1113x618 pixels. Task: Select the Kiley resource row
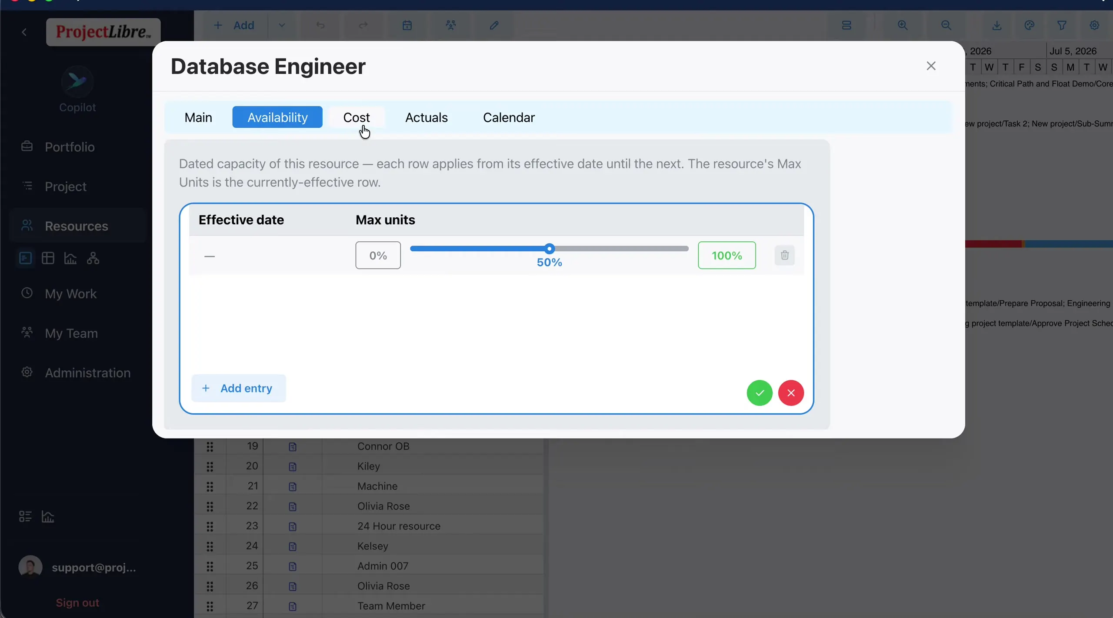pos(369,466)
